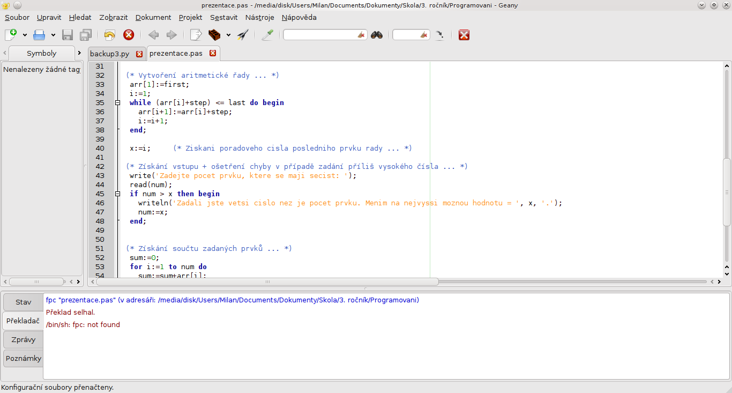Screen dimensions: 732x393
Task: Open the Nápověda menu
Action: [299, 17]
